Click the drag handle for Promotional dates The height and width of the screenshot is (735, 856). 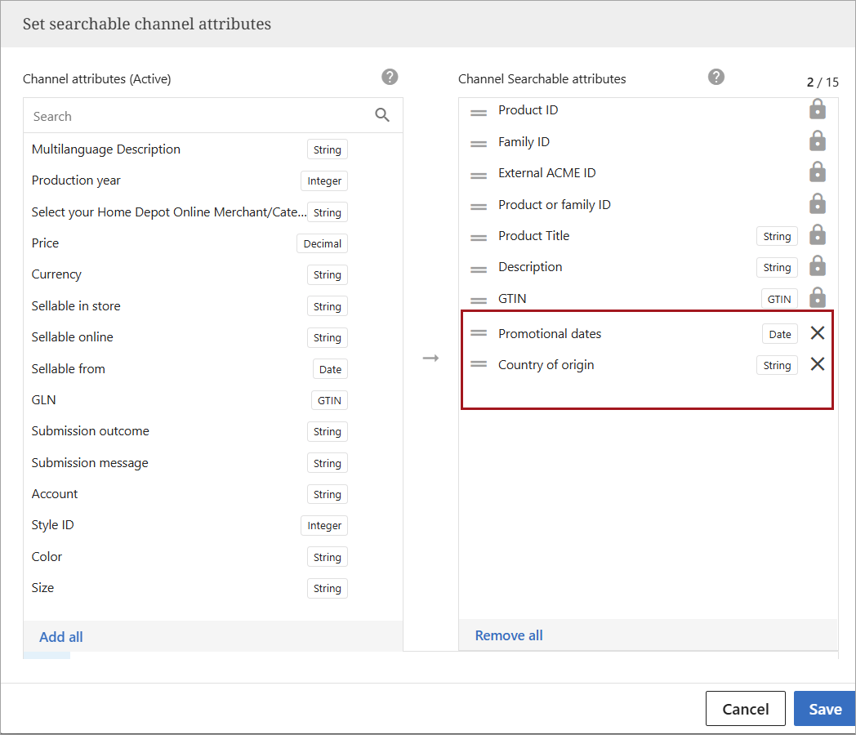pyautogui.click(x=479, y=333)
